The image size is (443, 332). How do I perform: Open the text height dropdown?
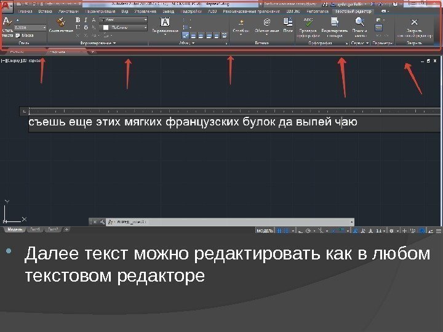point(30,28)
